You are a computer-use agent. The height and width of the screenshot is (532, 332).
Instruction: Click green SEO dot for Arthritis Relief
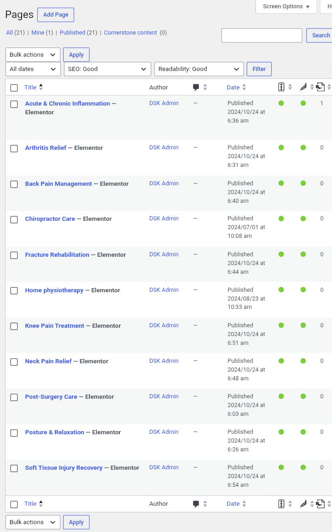281,148
